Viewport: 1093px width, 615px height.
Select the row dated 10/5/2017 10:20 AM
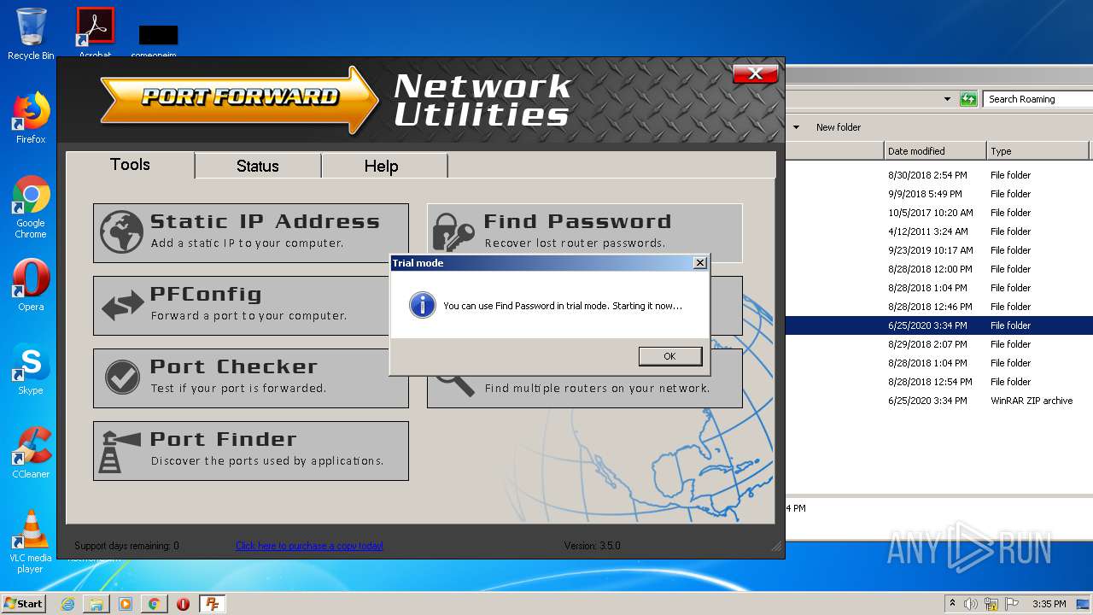(939, 213)
